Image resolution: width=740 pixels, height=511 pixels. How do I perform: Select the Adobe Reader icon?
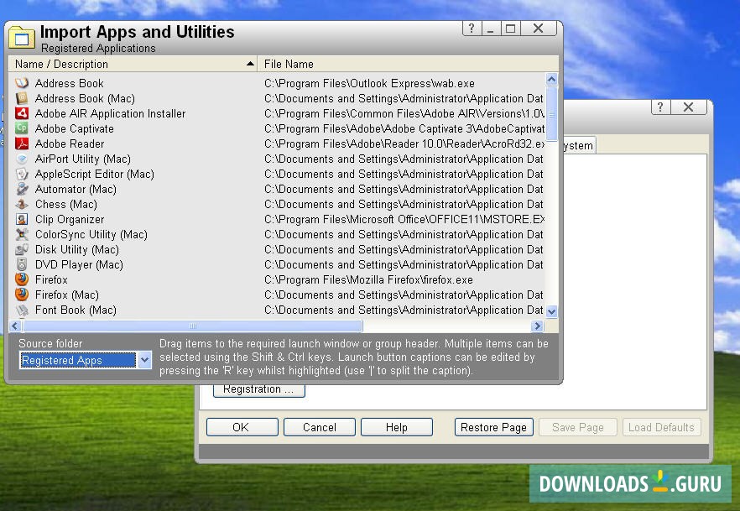tap(21, 143)
